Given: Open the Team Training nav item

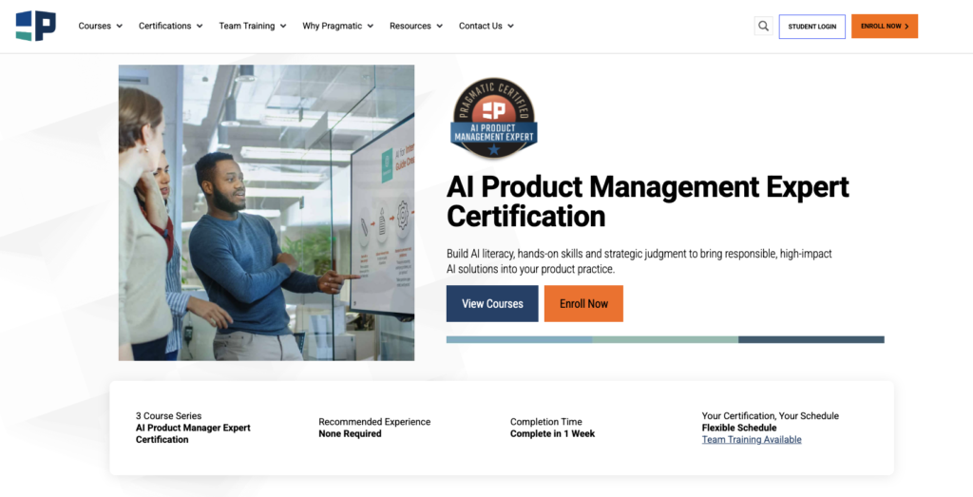Looking at the screenshot, I should pos(247,26).
